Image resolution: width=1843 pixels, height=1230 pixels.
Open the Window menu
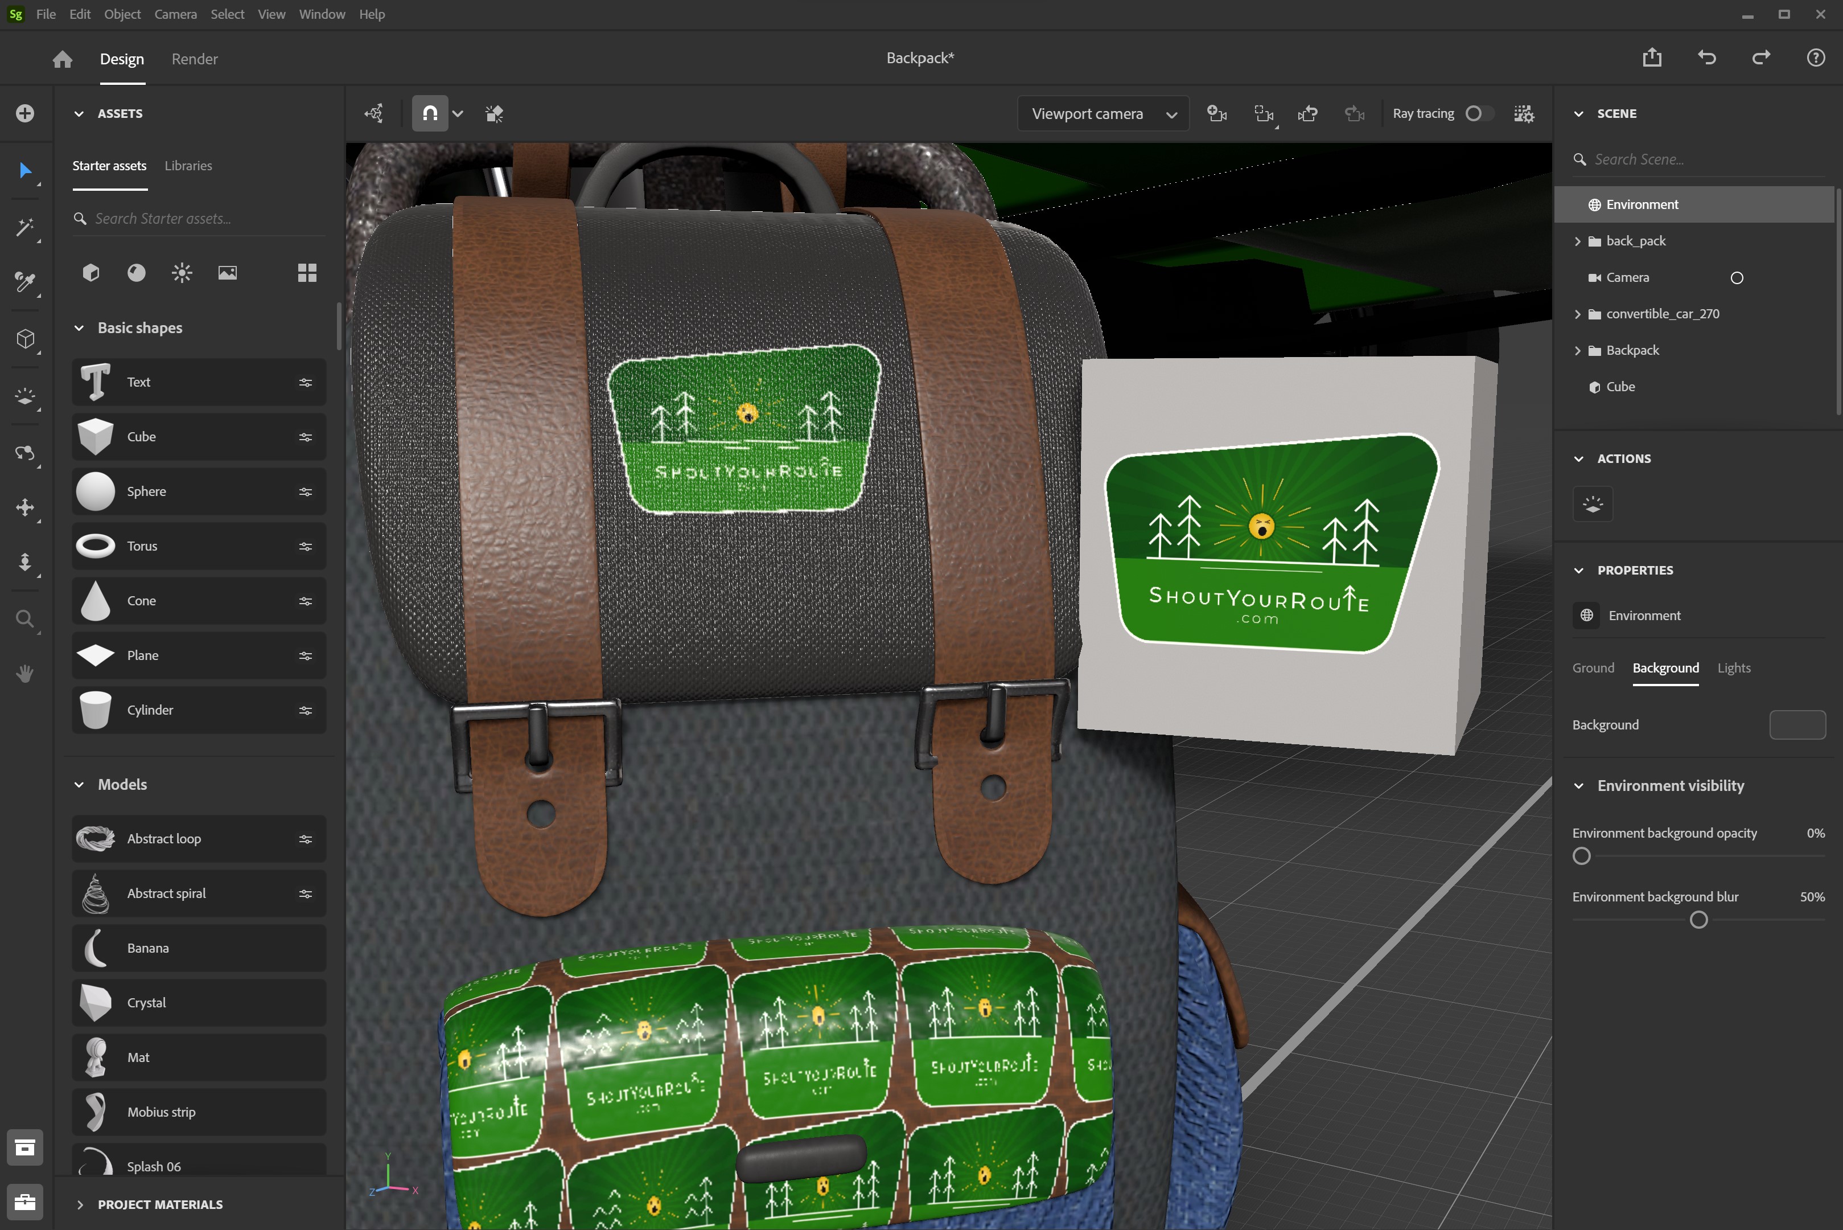coord(322,14)
